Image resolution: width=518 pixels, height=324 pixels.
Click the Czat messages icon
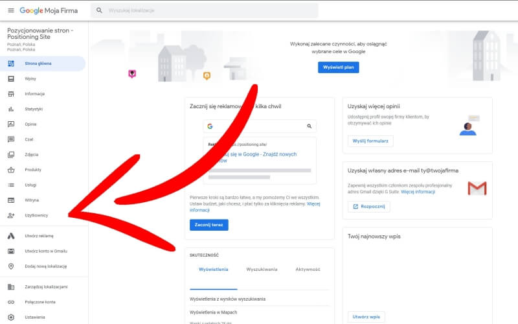coord(11,139)
